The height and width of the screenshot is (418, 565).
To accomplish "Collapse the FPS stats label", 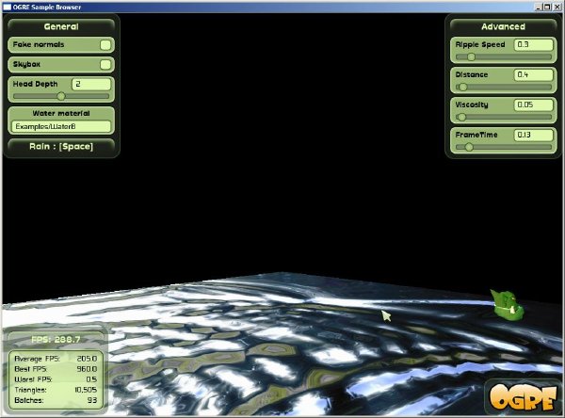I will [x=56, y=340].
